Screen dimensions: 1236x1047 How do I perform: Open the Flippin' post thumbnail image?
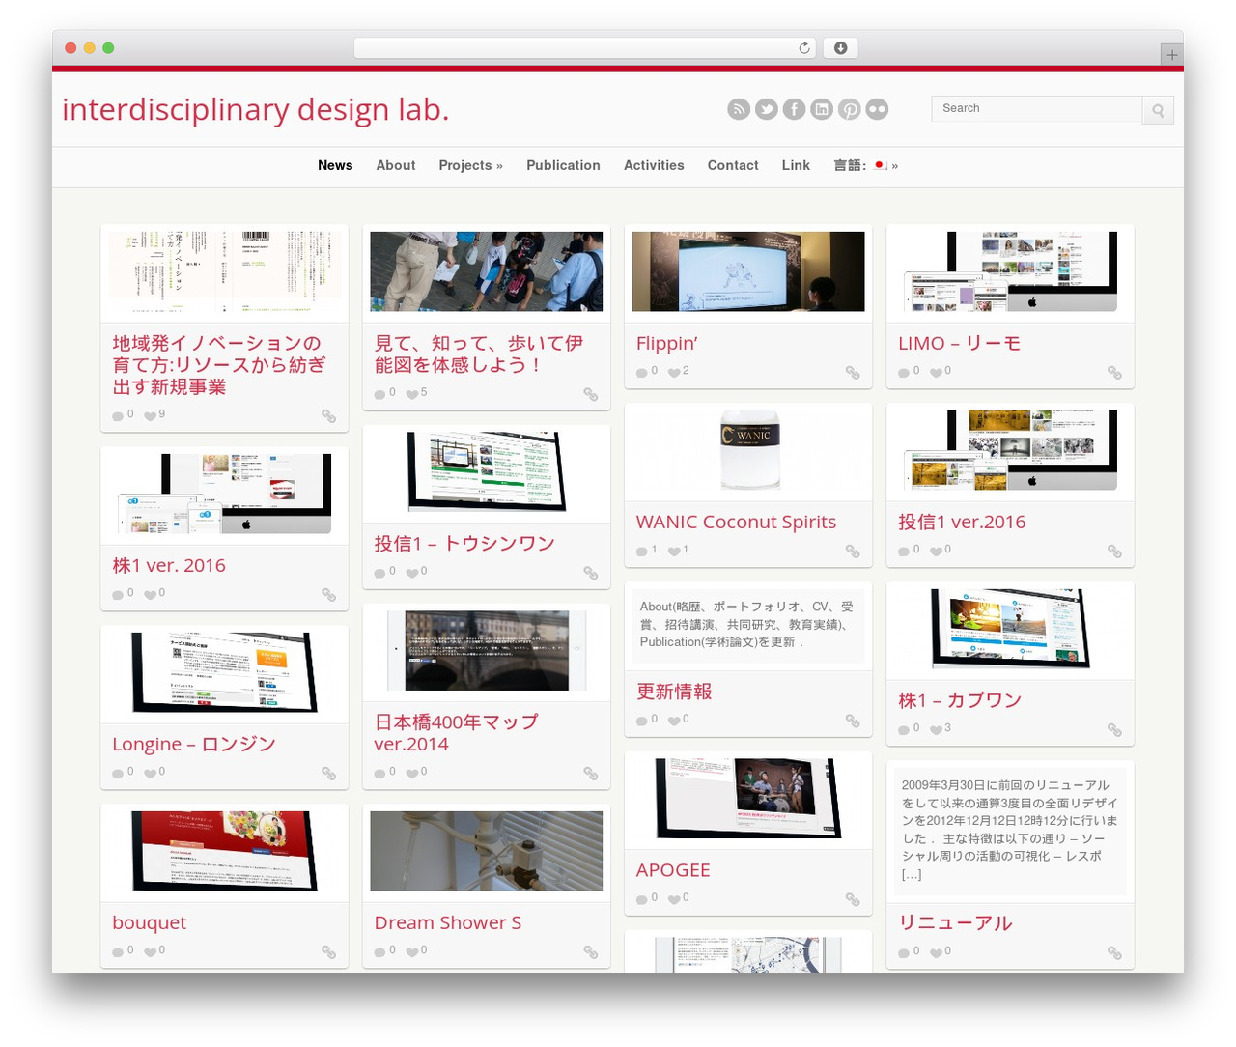pos(748,271)
